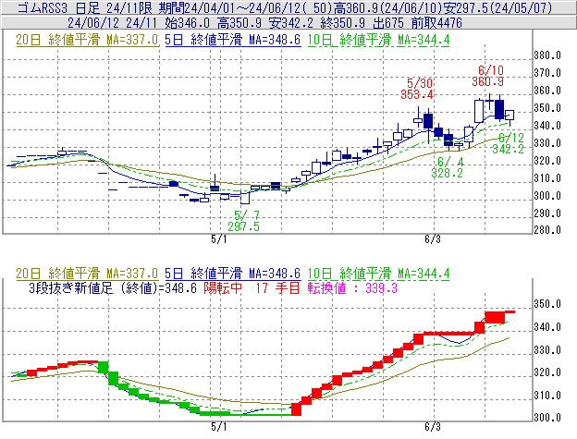Click the dark candlestick below 5/30 label

(x=428, y=121)
